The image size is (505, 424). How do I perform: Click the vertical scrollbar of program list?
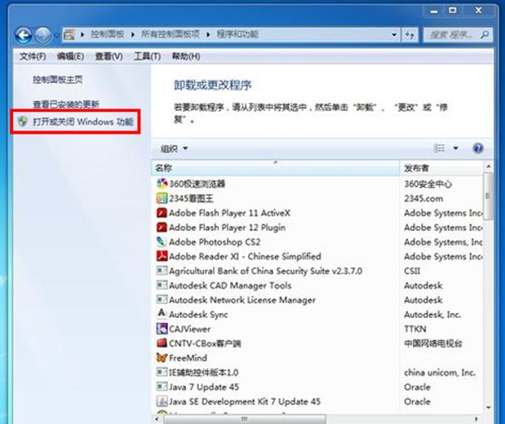(488, 285)
